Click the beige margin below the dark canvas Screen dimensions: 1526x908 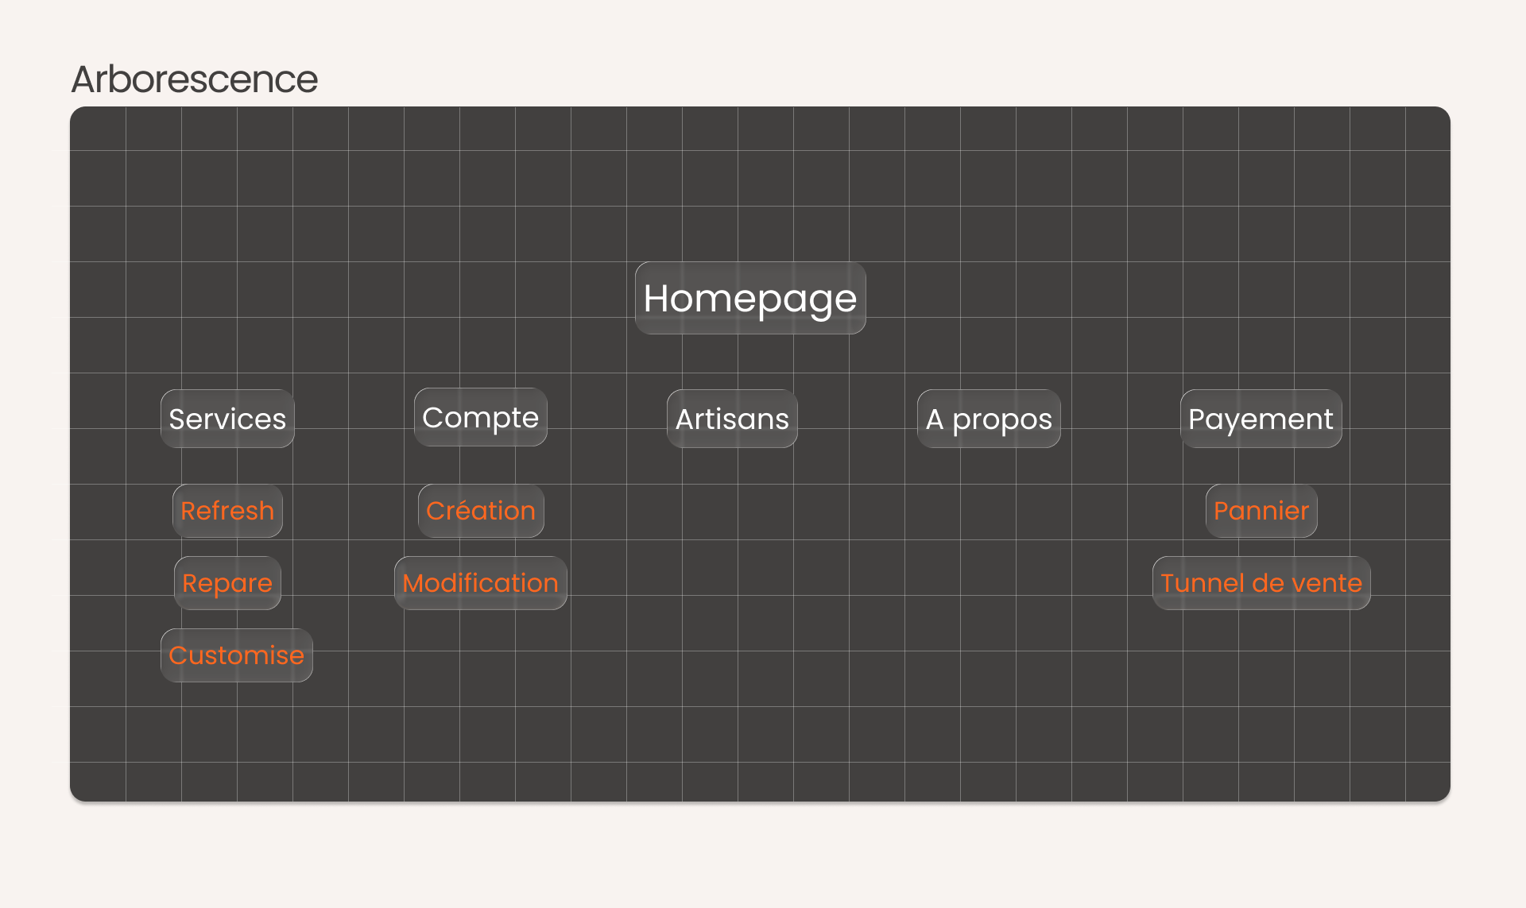click(760, 854)
